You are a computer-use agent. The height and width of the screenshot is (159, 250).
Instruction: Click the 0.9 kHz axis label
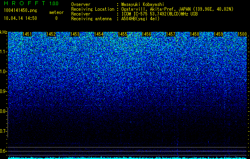click(x=3, y=91)
